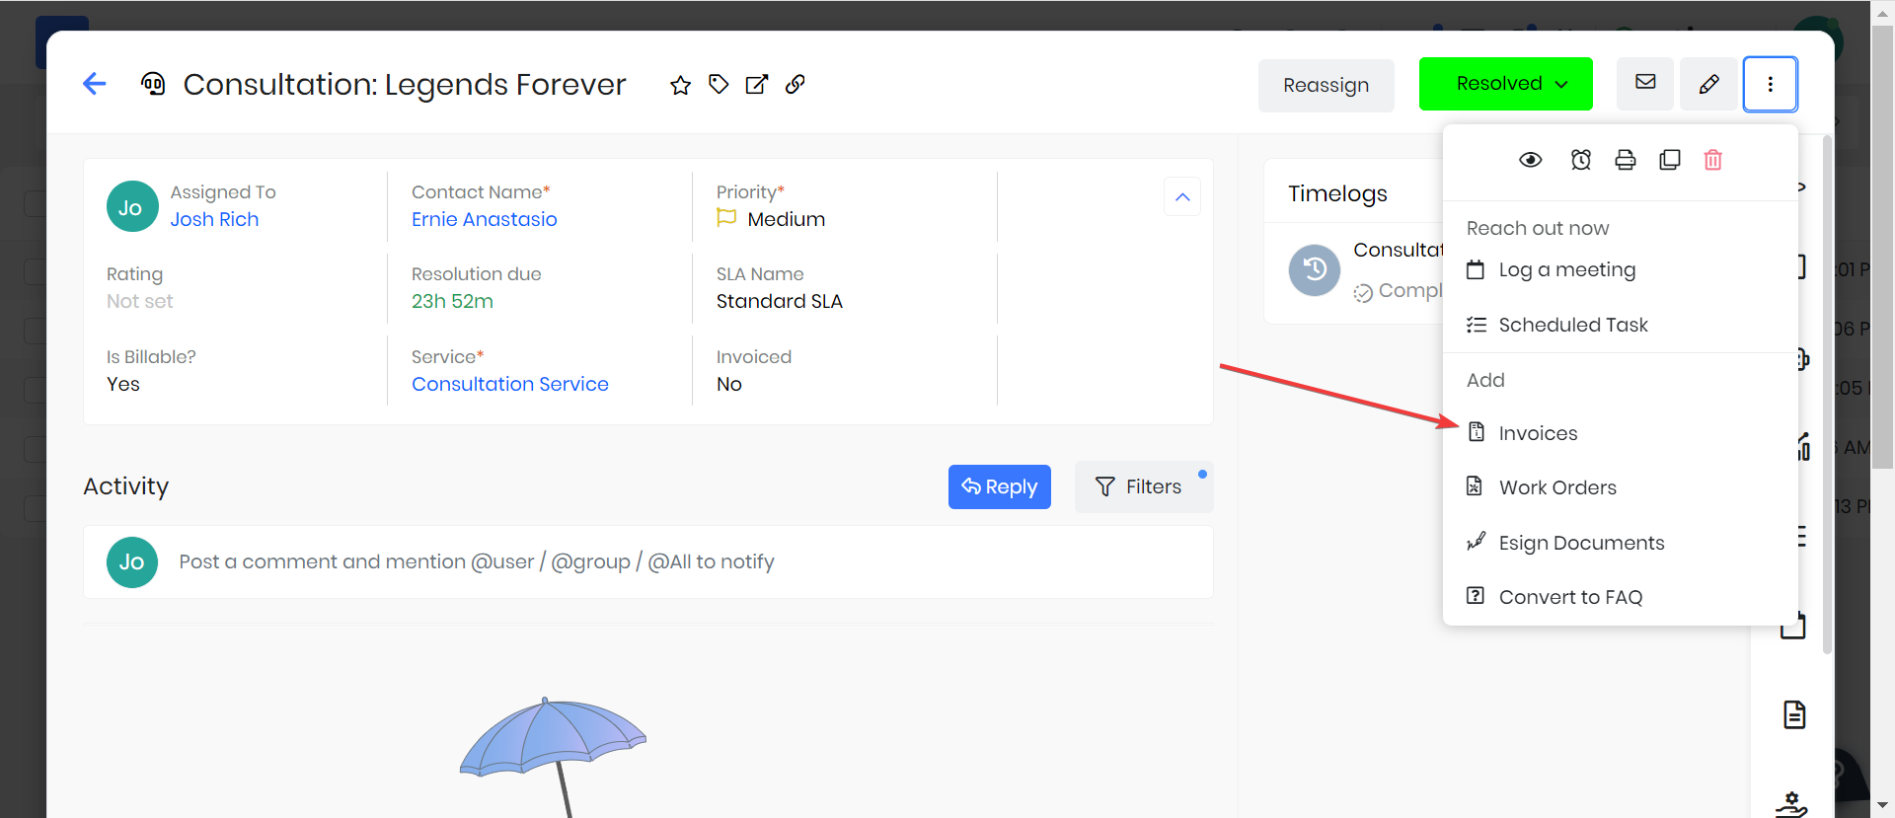The image size is (1895, 818).
Task: Open the Resolved status dropdown
Action: point(1506,84)
